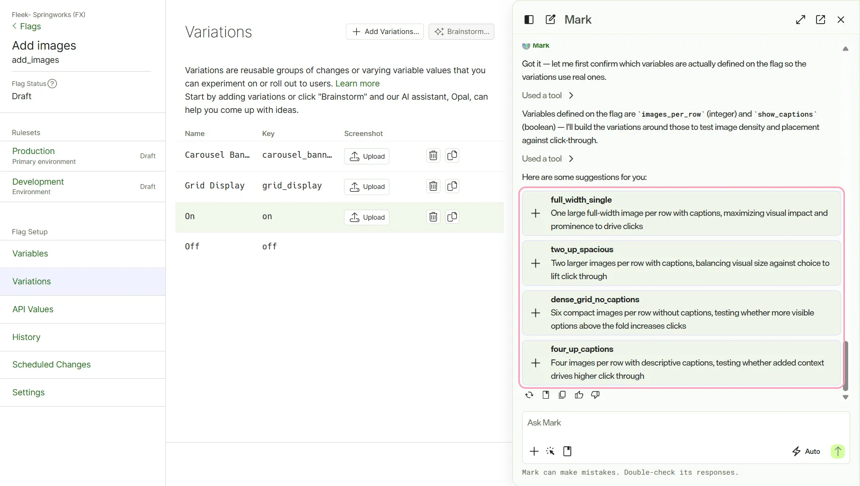
Task: Add the full_width_single suggestion
Action: 535,213
